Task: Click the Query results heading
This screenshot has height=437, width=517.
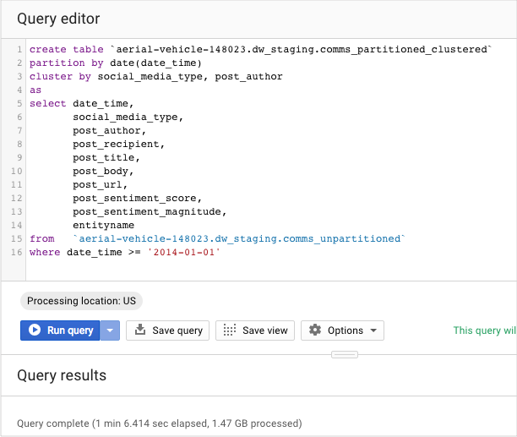Action: click(62, 375)
